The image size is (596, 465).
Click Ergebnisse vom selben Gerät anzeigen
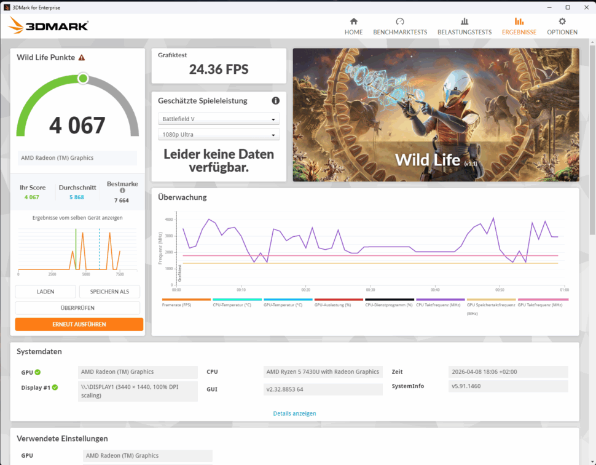[x=77, y=218]
